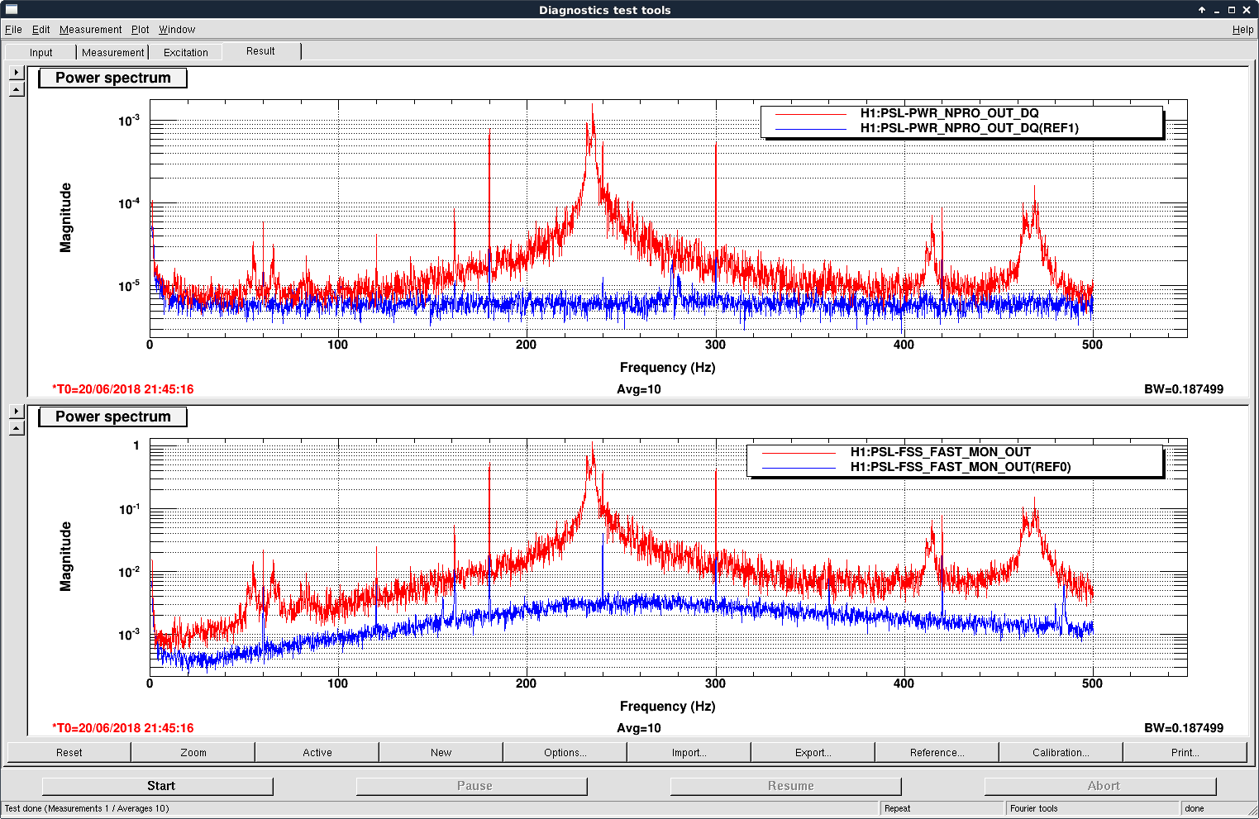Viewport: 1259px width, 819px height.
Task: Click the top plot's Power spectrum title
Action: 113,78
